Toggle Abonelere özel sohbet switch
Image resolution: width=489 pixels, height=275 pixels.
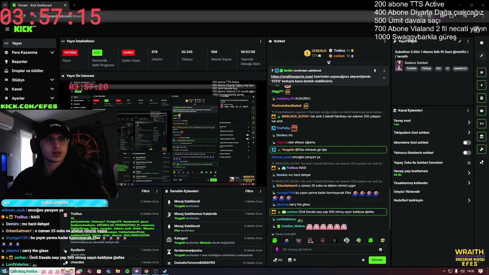[x=467, y=142]
